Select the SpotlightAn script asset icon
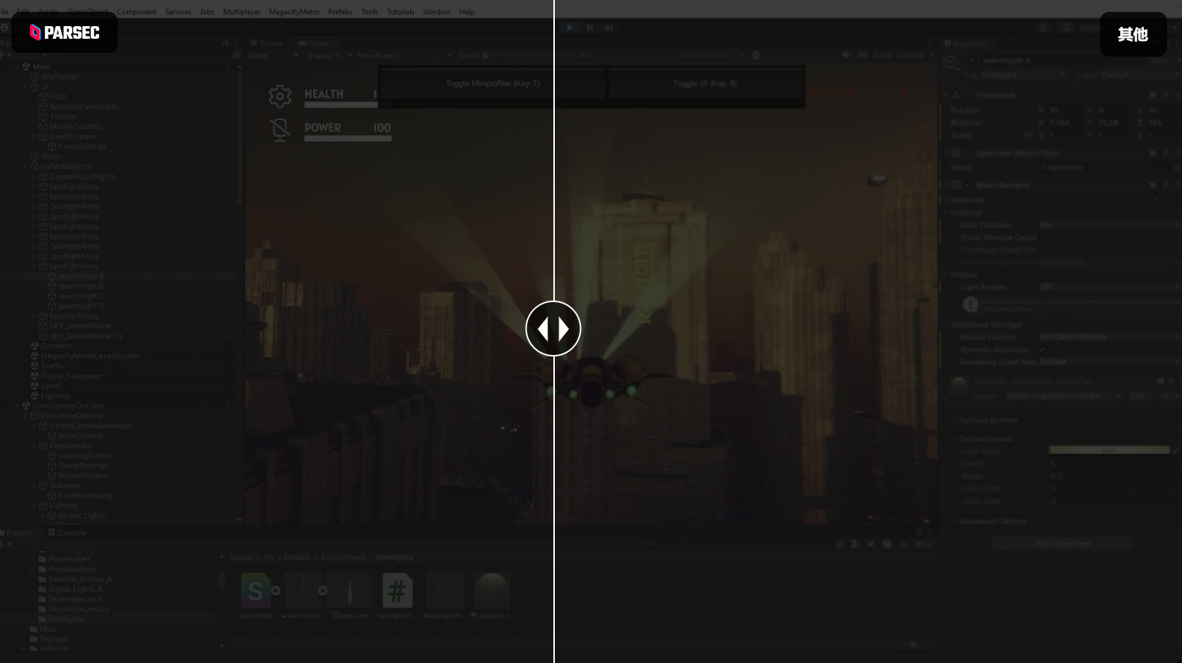The width and height of the screenshot is (1182, 663). (397, 591)
